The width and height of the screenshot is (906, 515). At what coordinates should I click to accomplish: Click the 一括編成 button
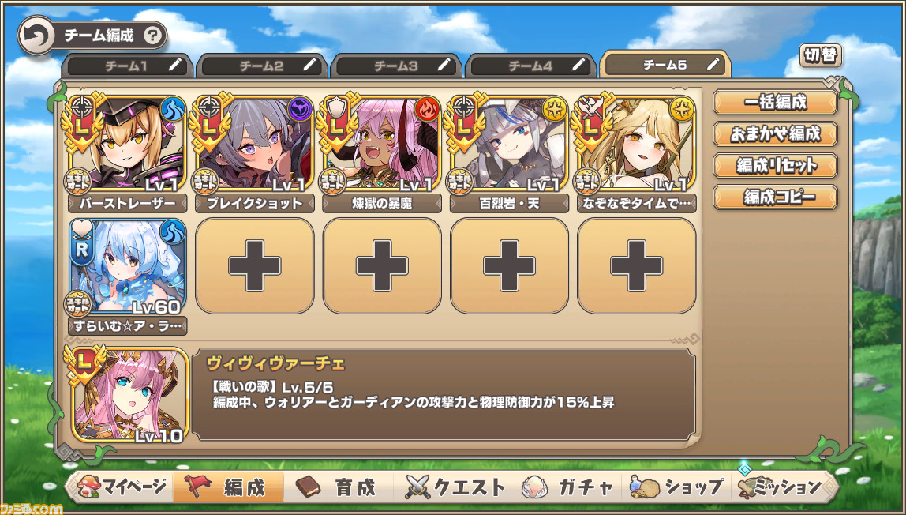pyautogui.click(x=775, y=103)
